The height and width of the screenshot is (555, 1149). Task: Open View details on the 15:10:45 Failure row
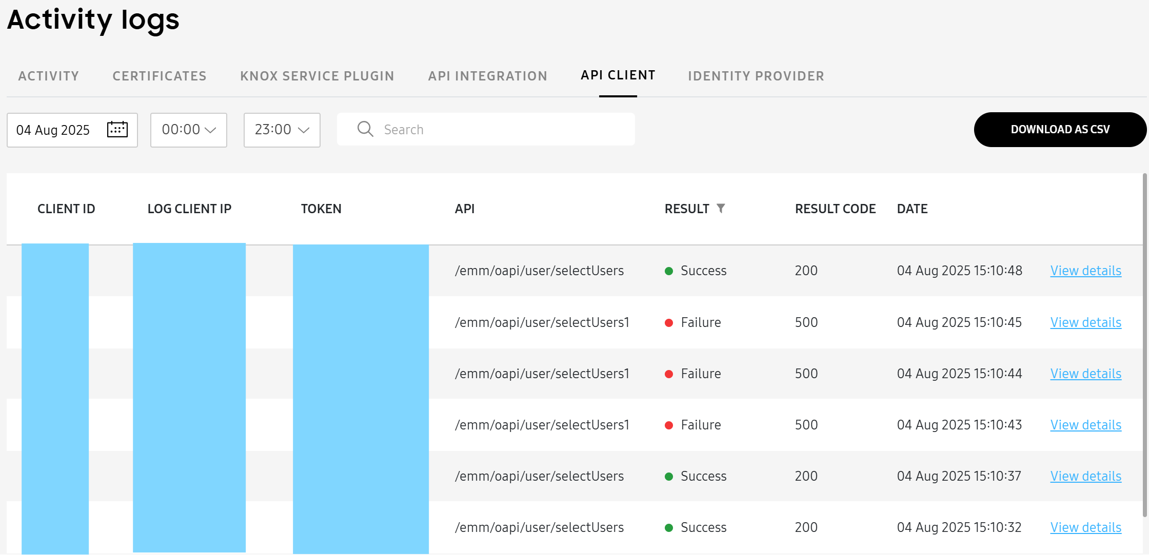[1085, 322]
